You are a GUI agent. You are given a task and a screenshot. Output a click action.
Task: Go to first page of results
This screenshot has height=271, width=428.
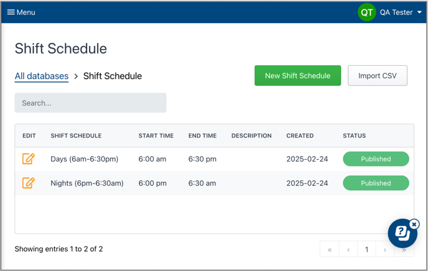click(330, 249)
